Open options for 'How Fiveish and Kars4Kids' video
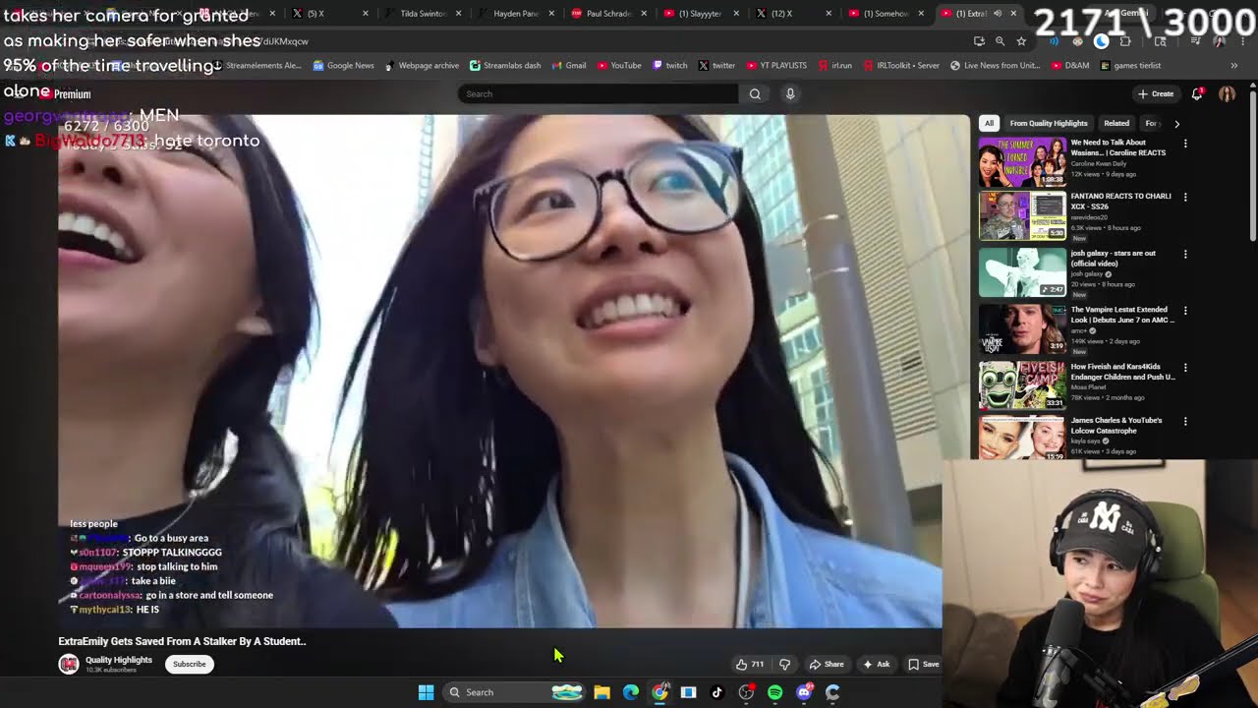Screen dimensions: 1258x708 (1185, 368)
